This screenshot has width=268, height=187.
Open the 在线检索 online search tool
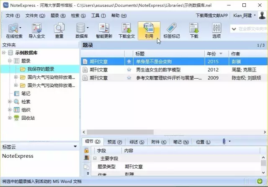[13, 31]
